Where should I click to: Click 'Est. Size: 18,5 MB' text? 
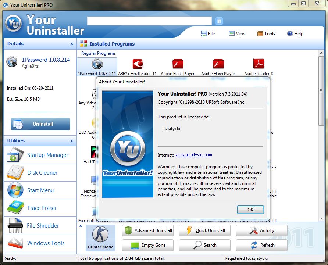click(23, 99)
